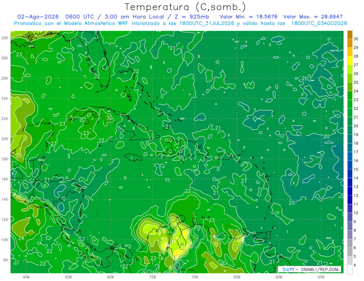Click the '60W' longitude axis label
Screen dimensions: 364x281
click(x=279, y=277)
